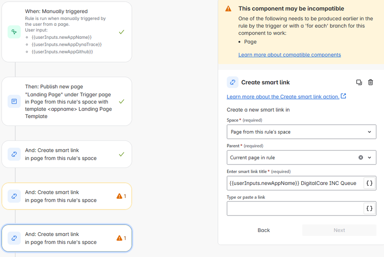Insert smart value in the link title field
Viewport: 384px width, 257px height.
[369, 183]
